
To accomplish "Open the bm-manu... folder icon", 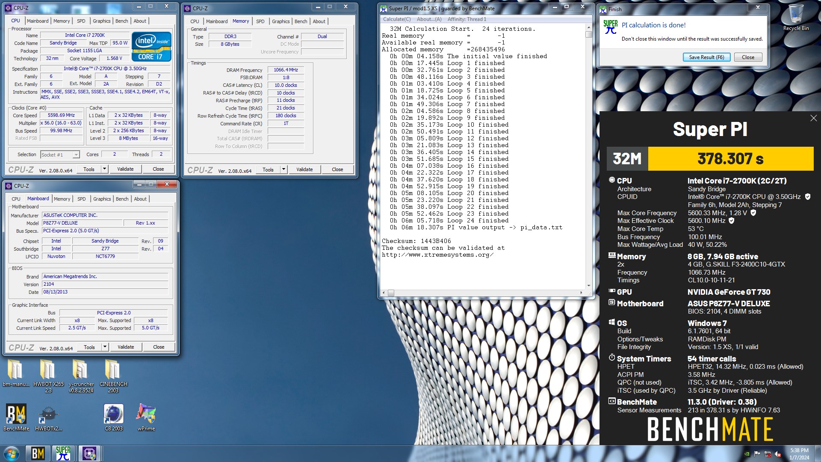I will tap(16, 373).
